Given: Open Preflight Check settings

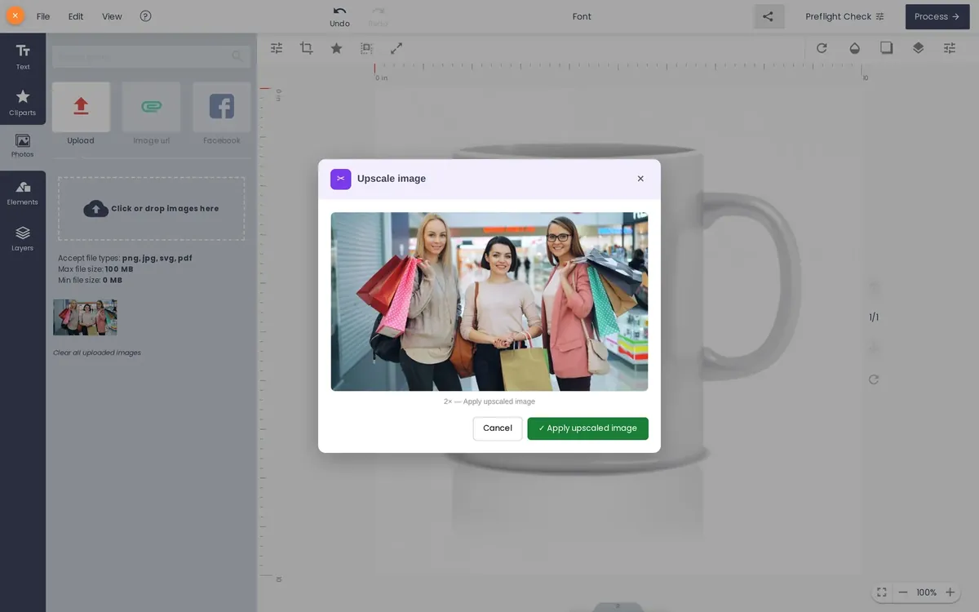Looking at the screenshot, I should point(844,16).
